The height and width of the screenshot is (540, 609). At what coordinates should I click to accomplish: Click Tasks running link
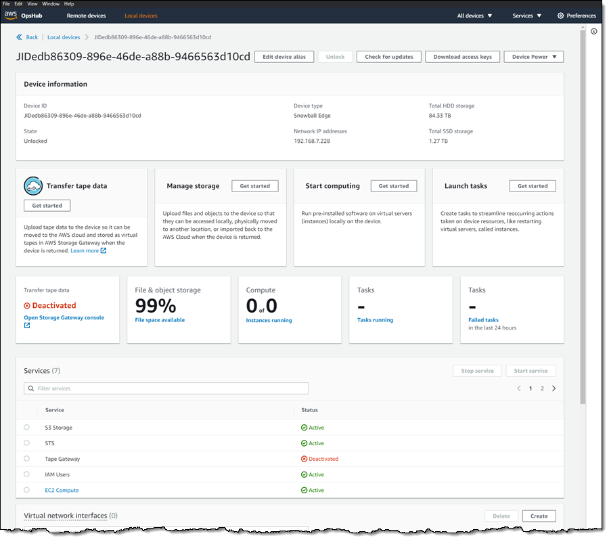[375, 320]
